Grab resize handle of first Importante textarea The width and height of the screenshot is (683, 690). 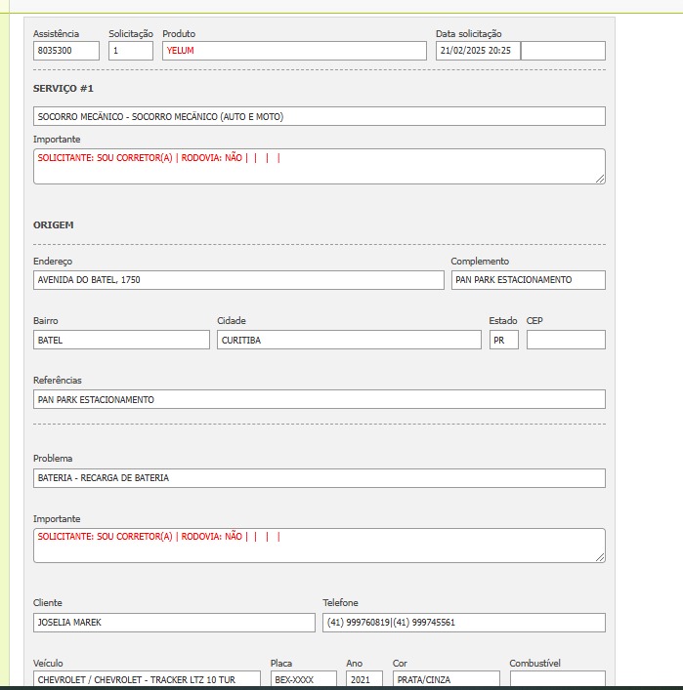[x=600, y=179]
